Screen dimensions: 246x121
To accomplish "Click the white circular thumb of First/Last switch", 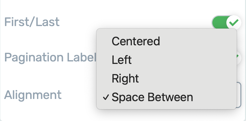I will click(x=234, y=23).
